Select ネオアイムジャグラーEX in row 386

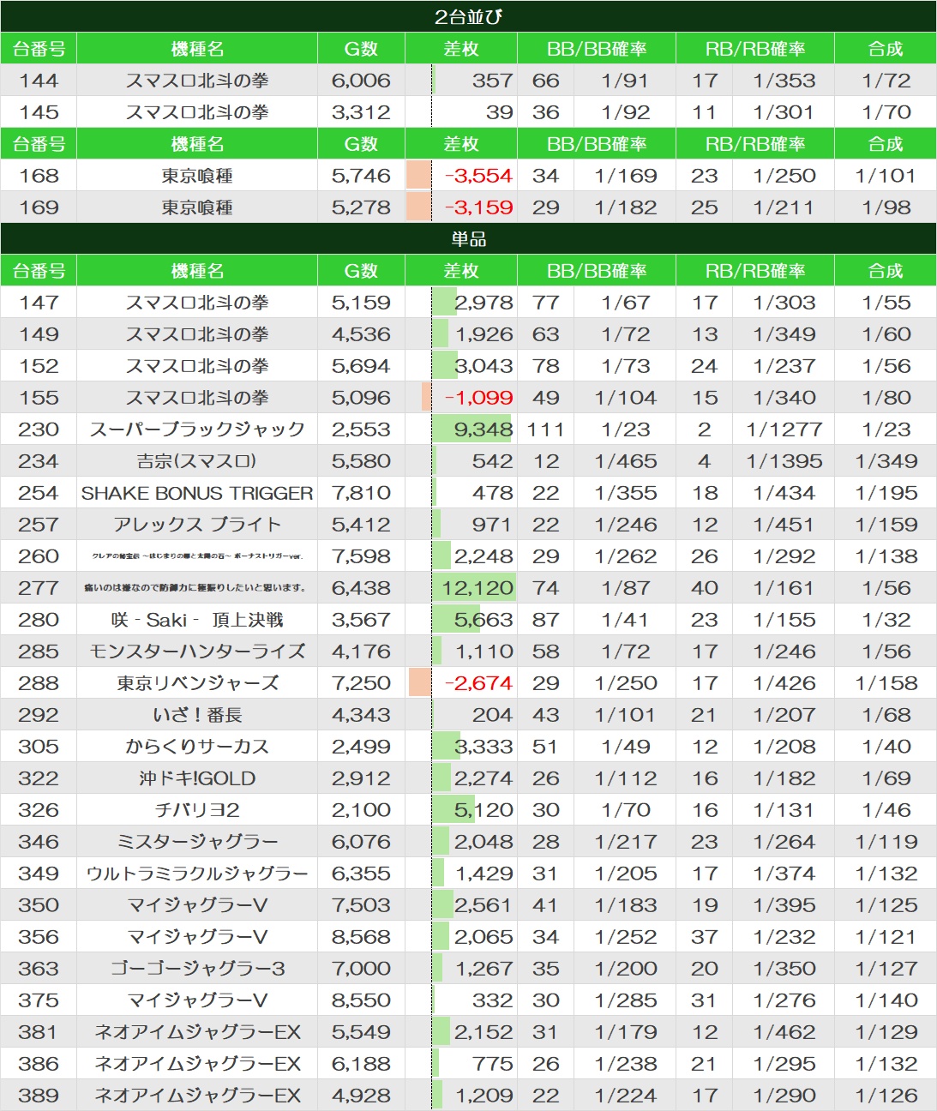pyautogui.click(x=197, y=1064)
